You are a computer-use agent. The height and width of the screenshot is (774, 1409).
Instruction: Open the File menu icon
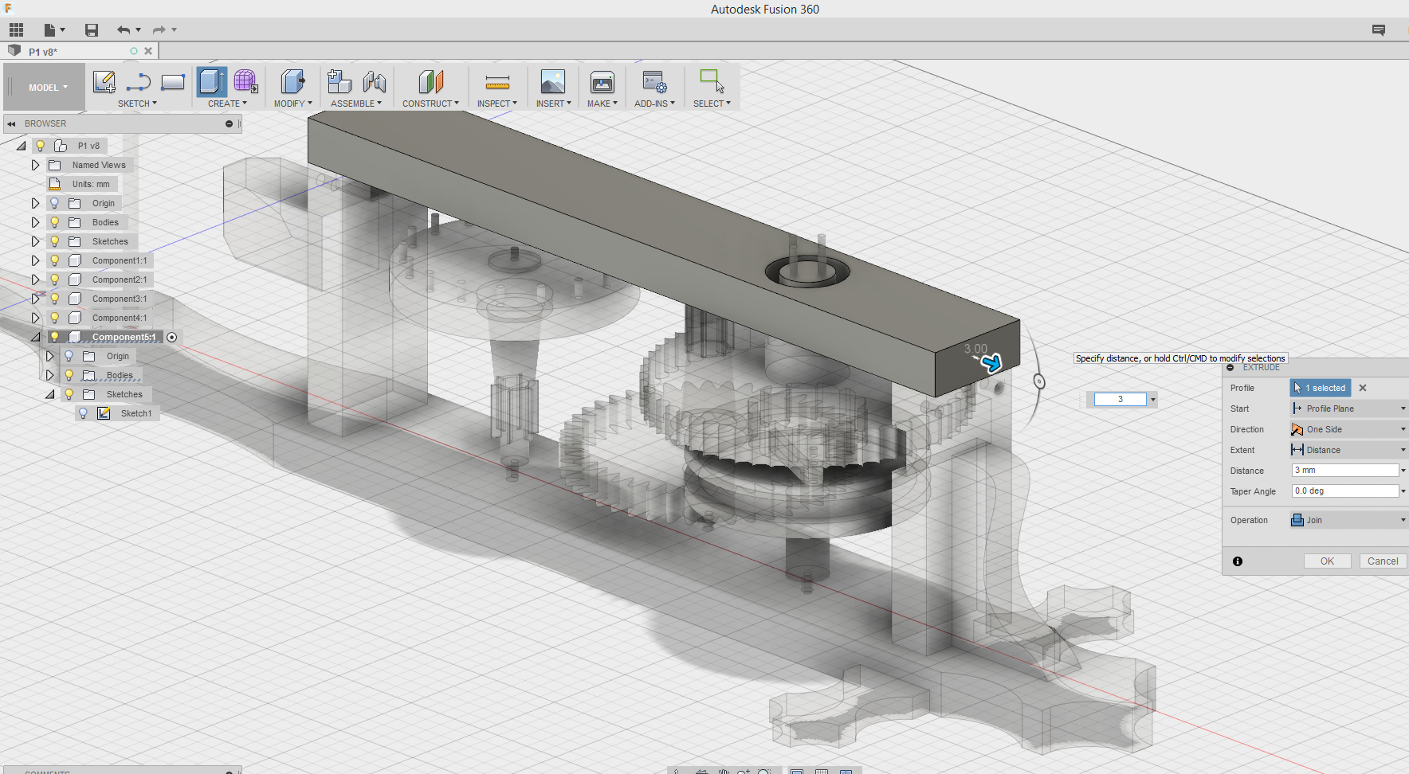[x=54, y=30]
